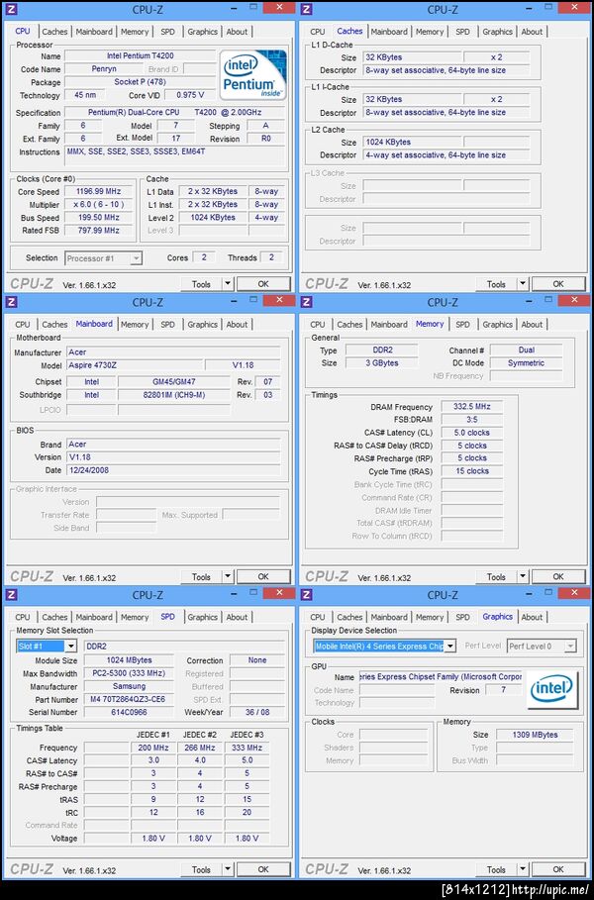594x900 pixels.
Task: Click the CPU-Z title bar icon in the Mainboard window
Action: (12, 302)
